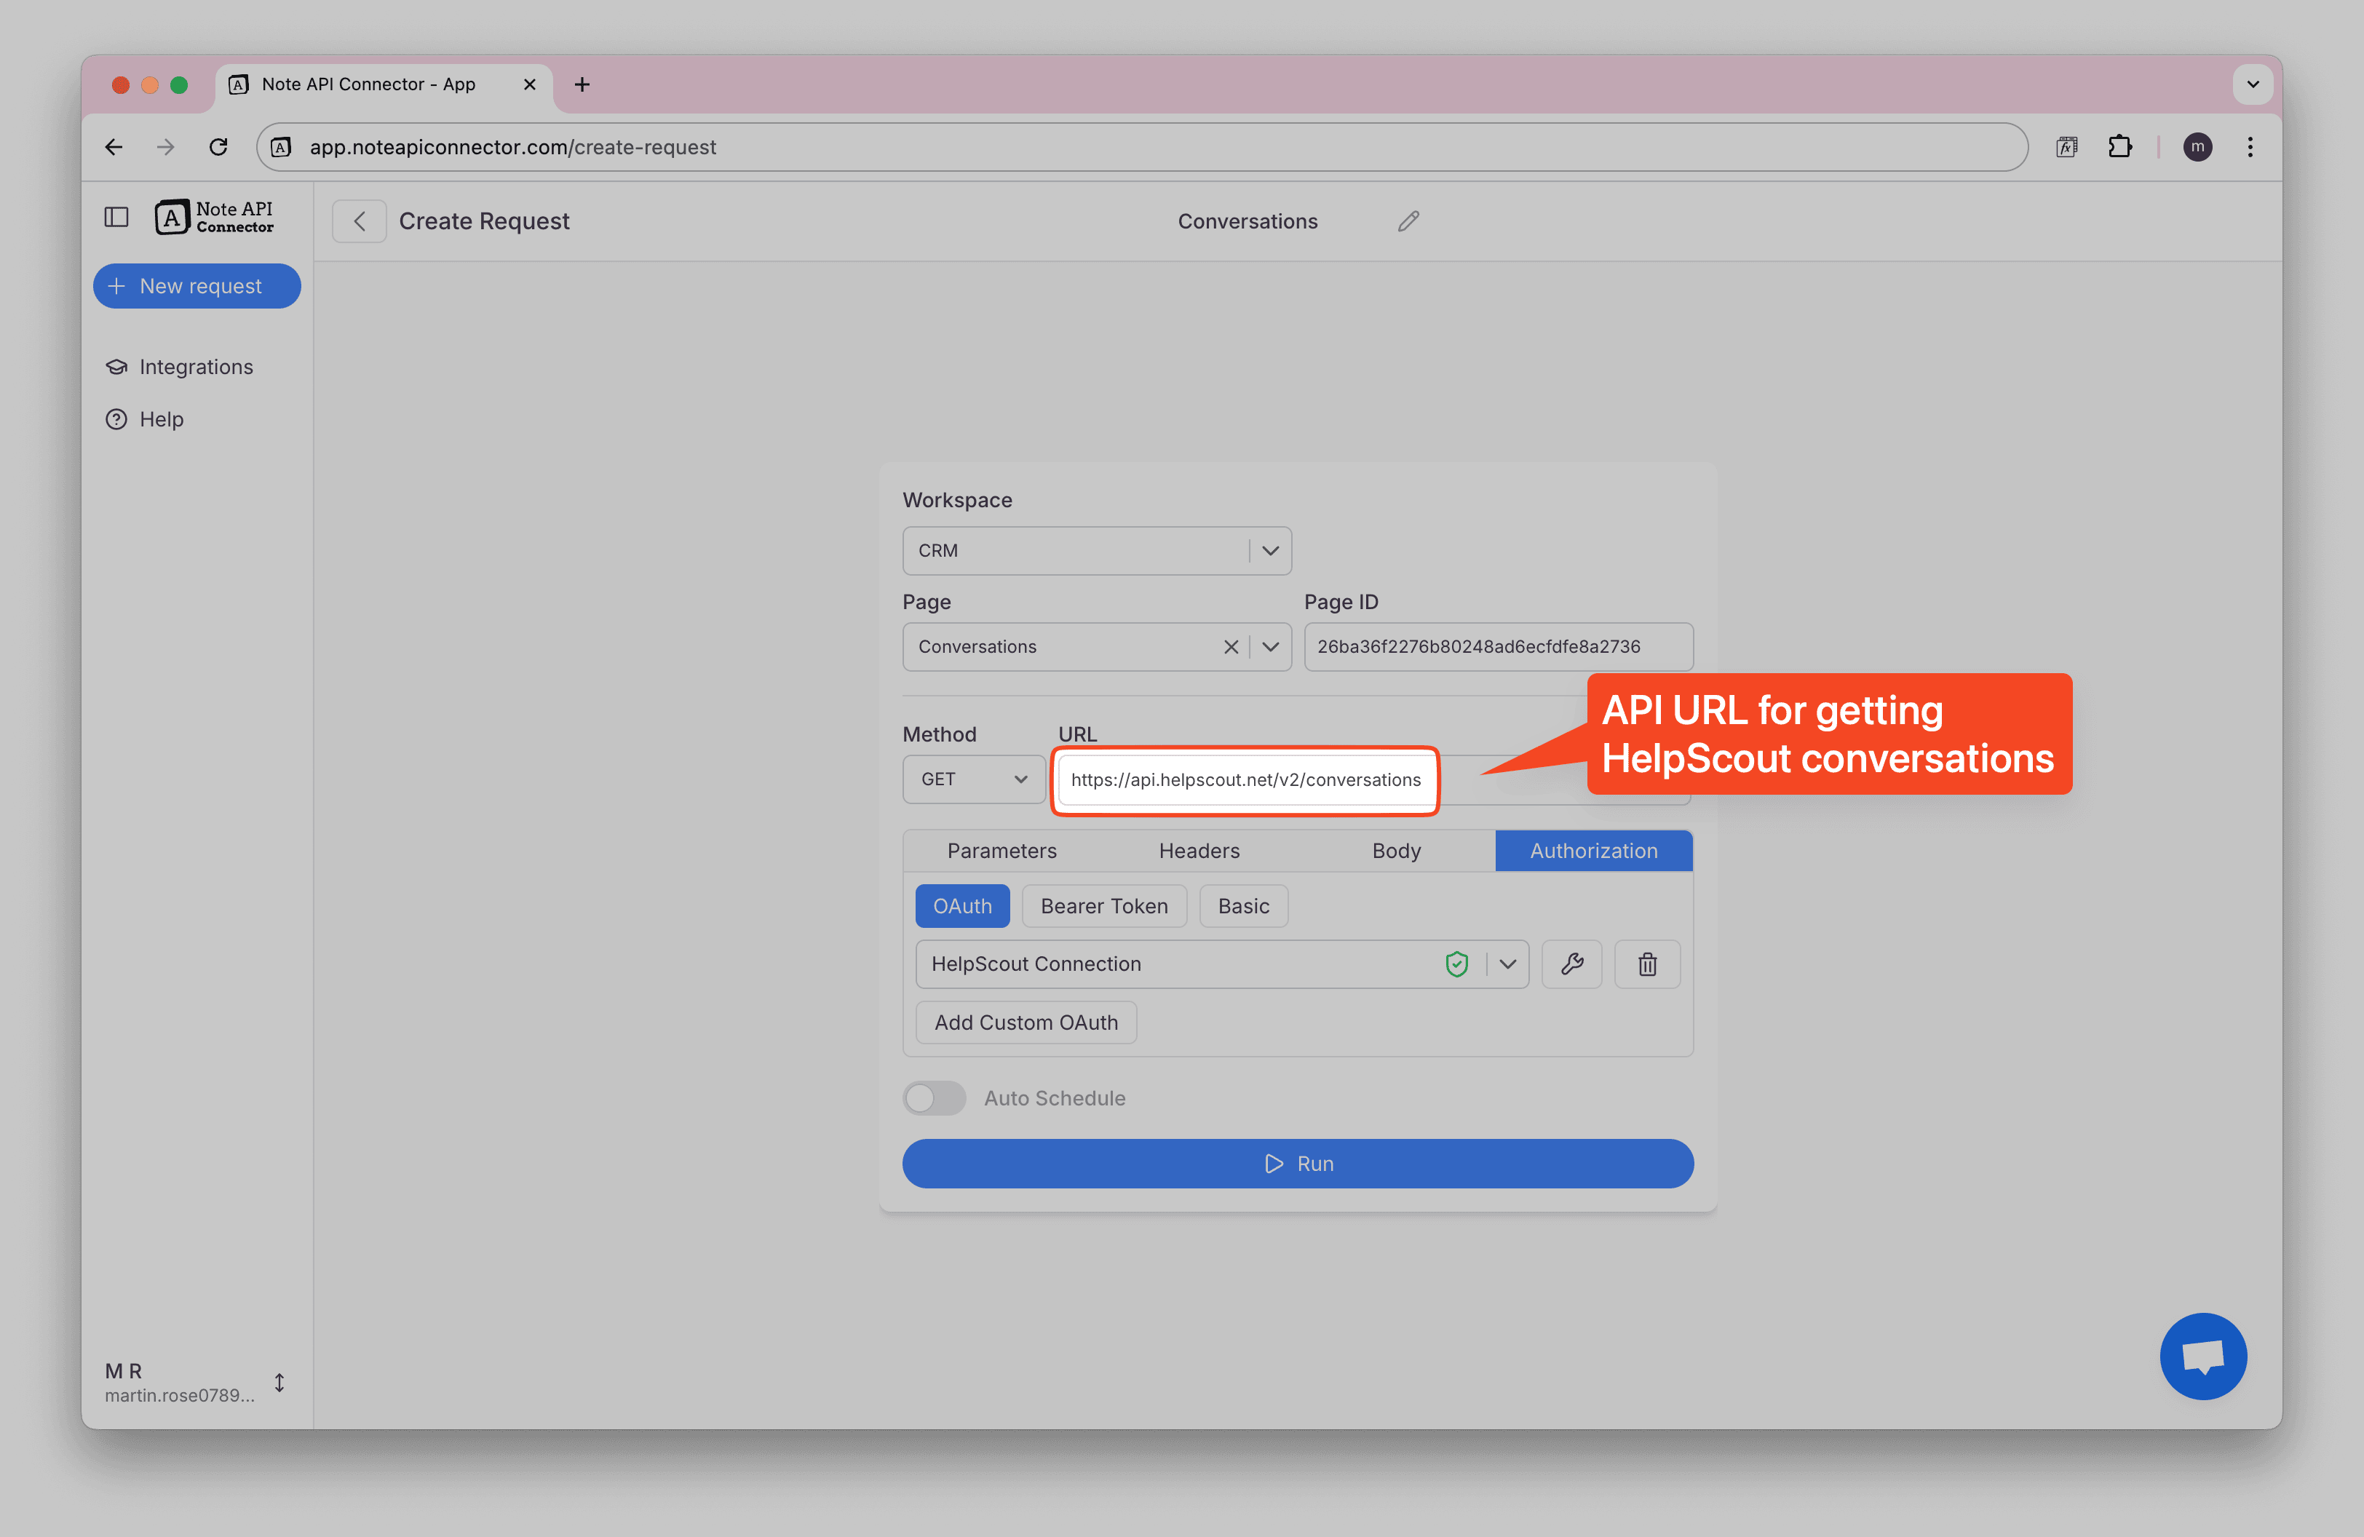Open the Workspace CRM dropdown
The height and width of the screenshot is (1537, 2364).
click(x=1097, y=550)
